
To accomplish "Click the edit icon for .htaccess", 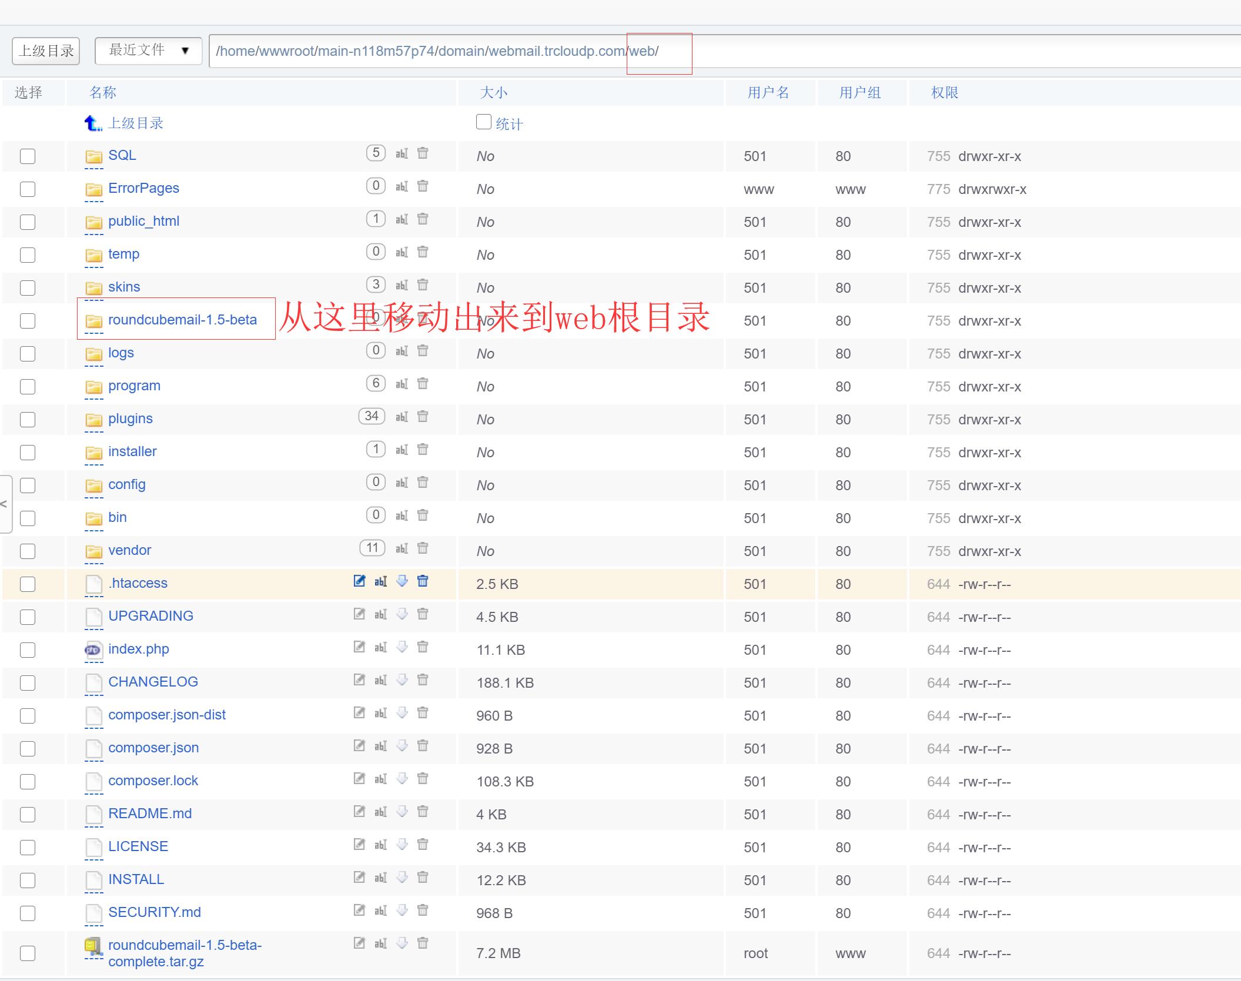I will tap(359, 581).
